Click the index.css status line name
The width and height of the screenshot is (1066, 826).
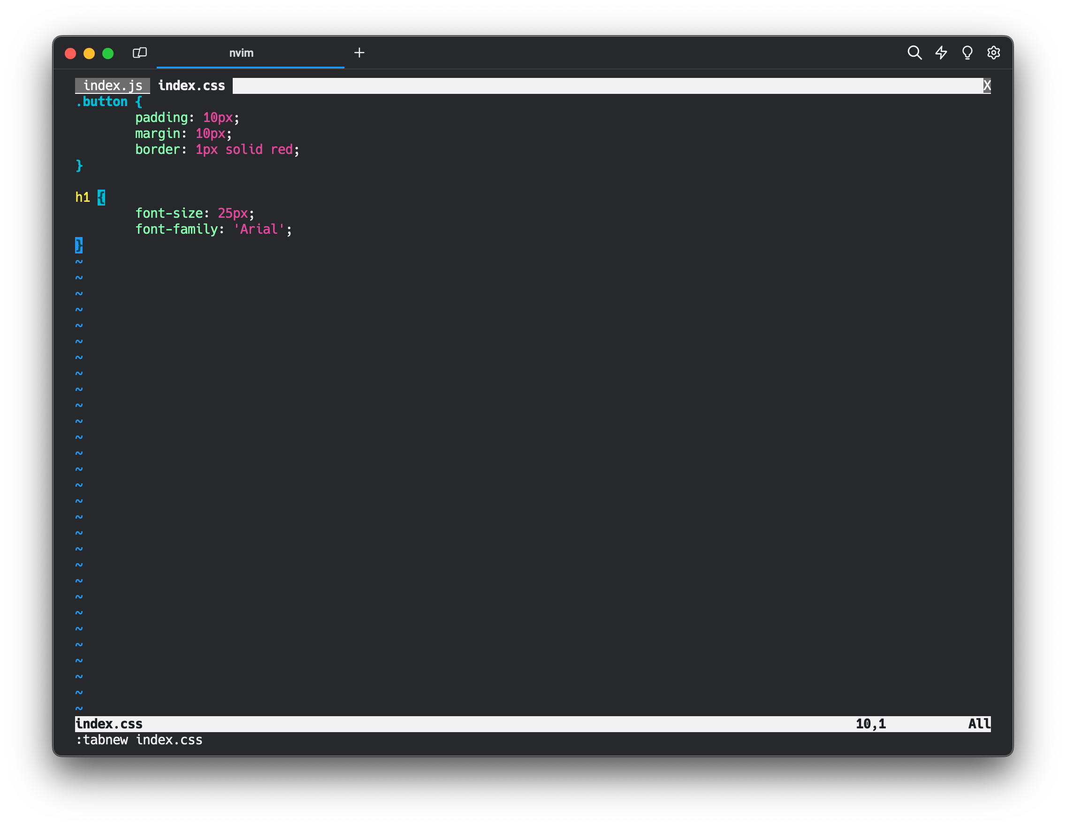[109, 724]
